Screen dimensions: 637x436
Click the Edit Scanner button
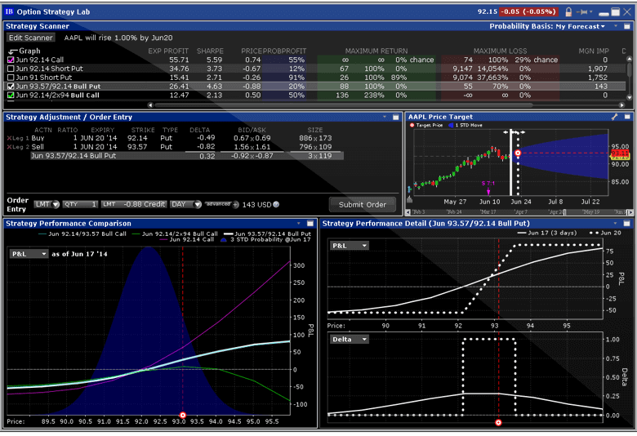[31, 38]
